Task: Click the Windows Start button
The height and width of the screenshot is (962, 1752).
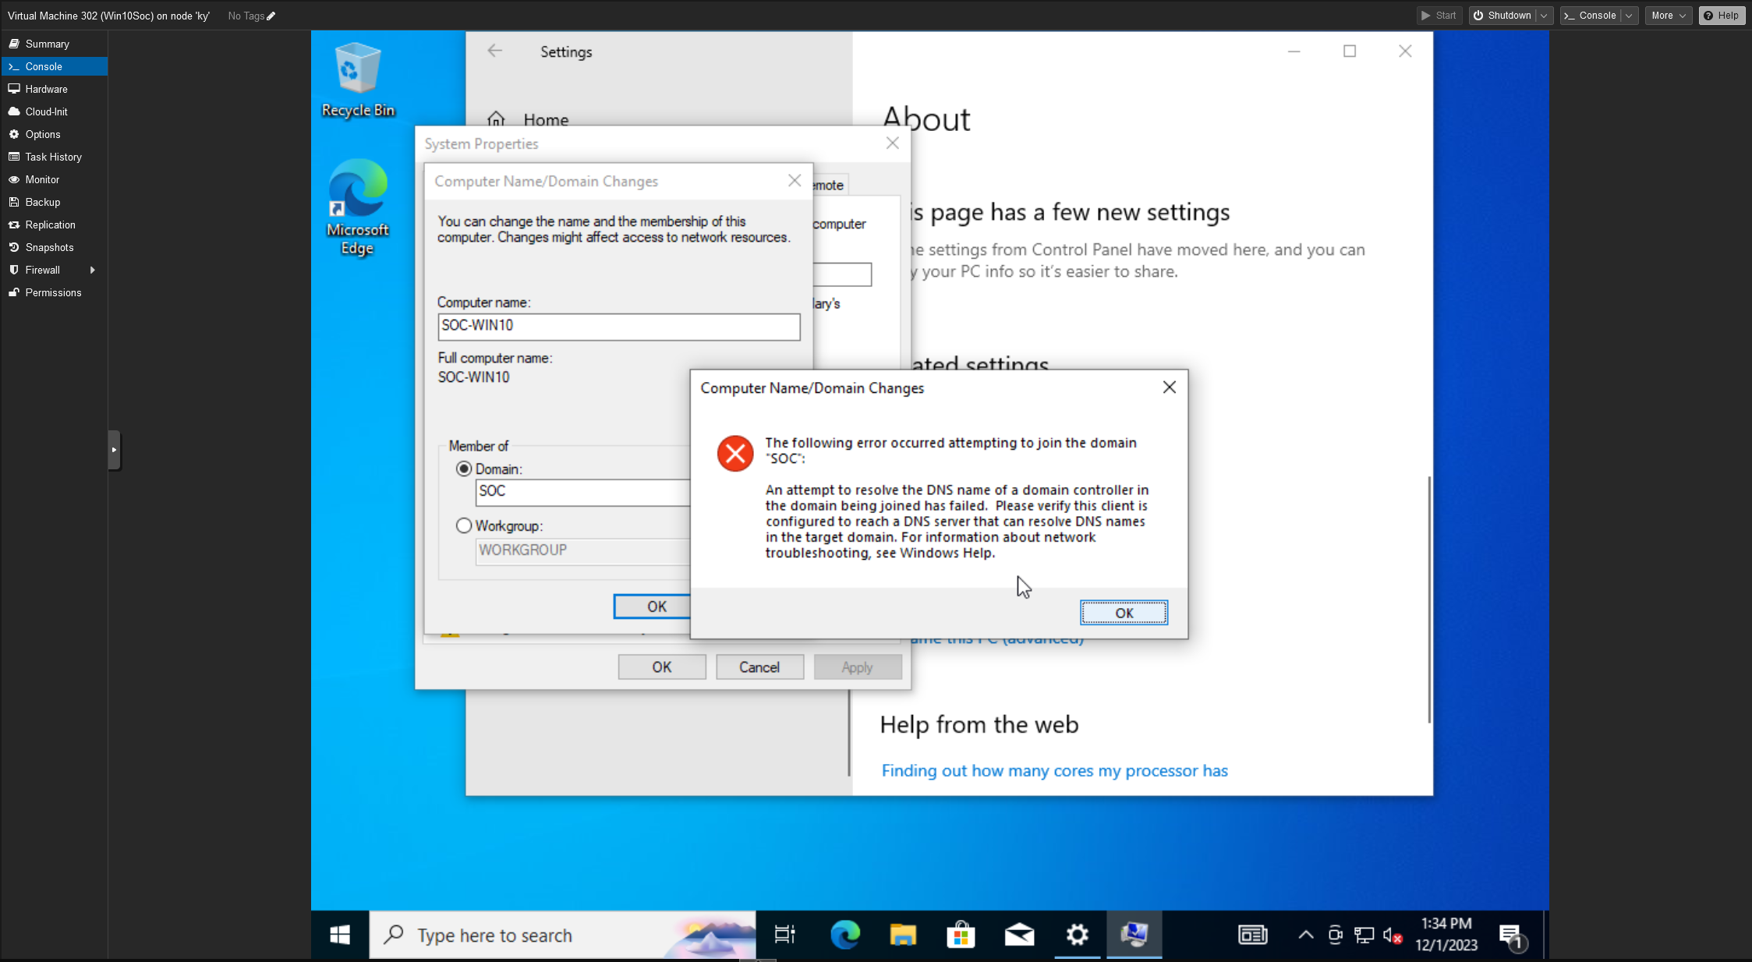Action: (x=340, y=935)
